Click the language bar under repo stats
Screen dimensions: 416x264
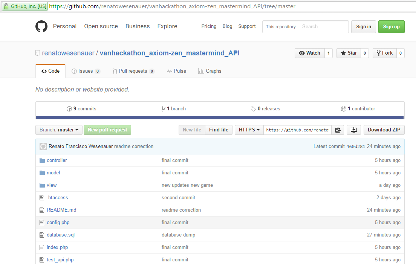click(x=220, y=118)
